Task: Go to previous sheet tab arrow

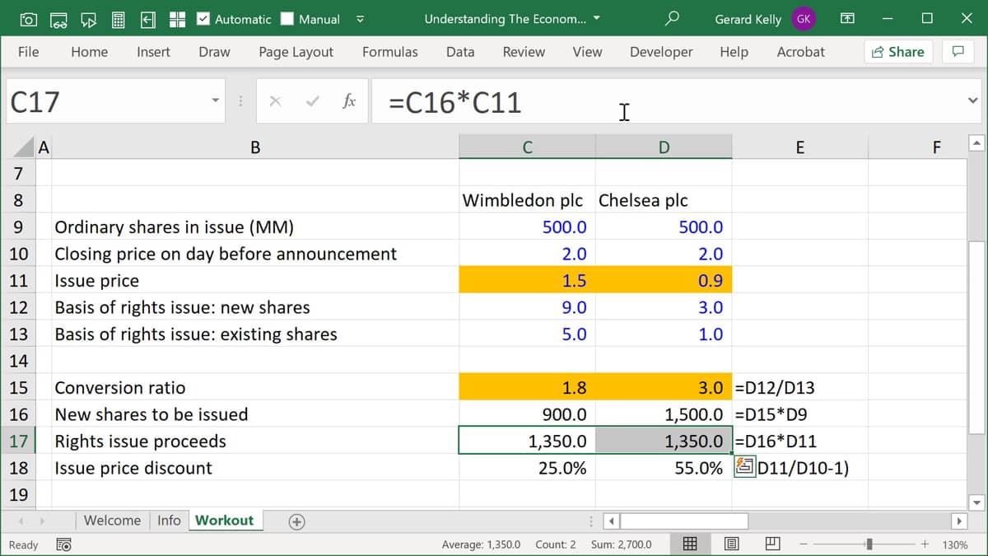Action: point(22,521)
